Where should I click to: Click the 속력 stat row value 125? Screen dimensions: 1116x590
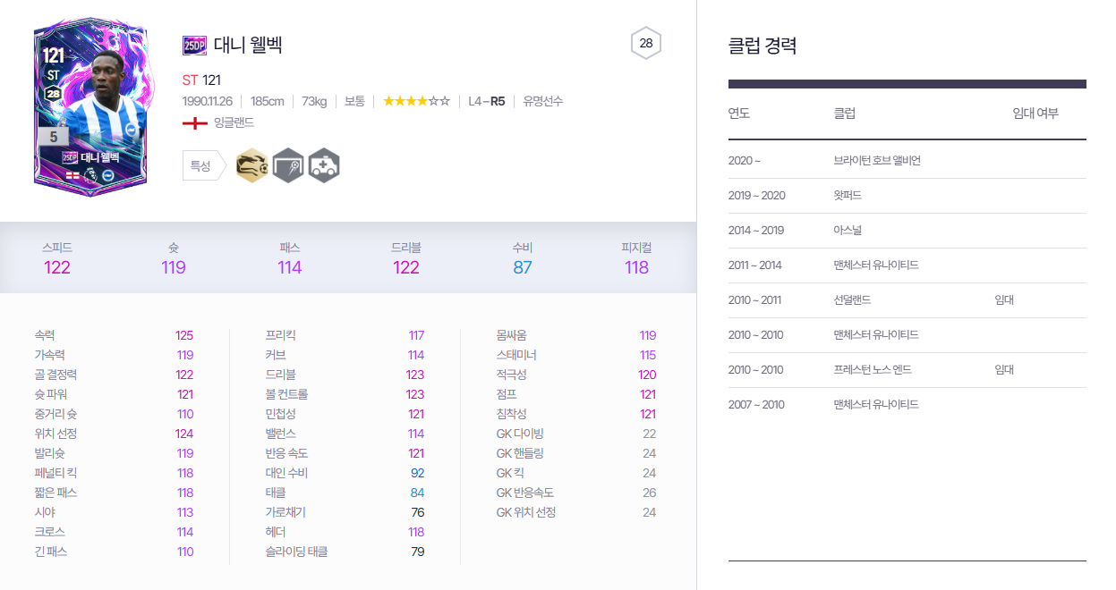[184, 335]
